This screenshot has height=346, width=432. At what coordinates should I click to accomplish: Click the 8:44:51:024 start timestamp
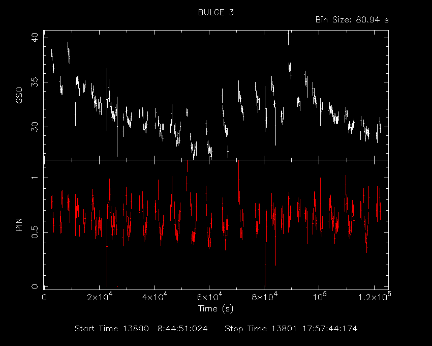click(182, 329)
